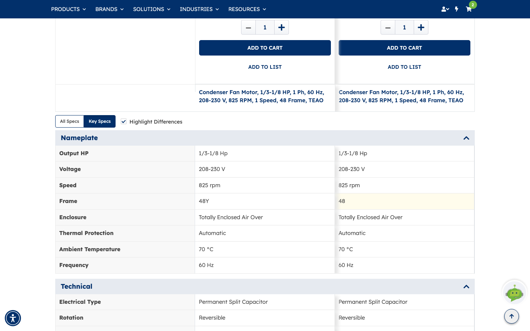This screenshot has width=530, height=331.
Task: Open the user account icon
Action: [x=445, y=9]
